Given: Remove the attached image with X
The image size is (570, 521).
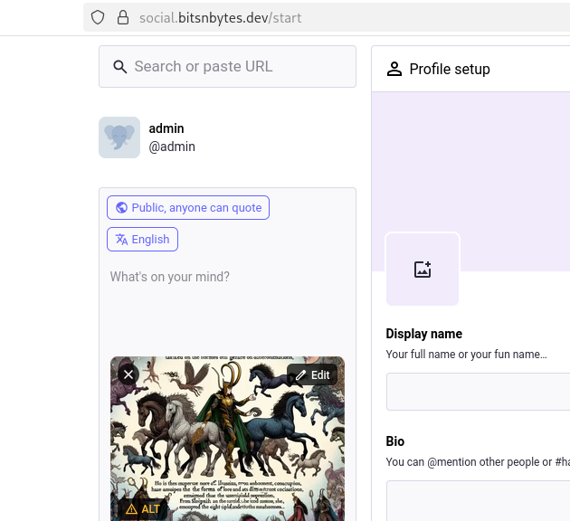Looking at the screenshot, I should point(128,374).
